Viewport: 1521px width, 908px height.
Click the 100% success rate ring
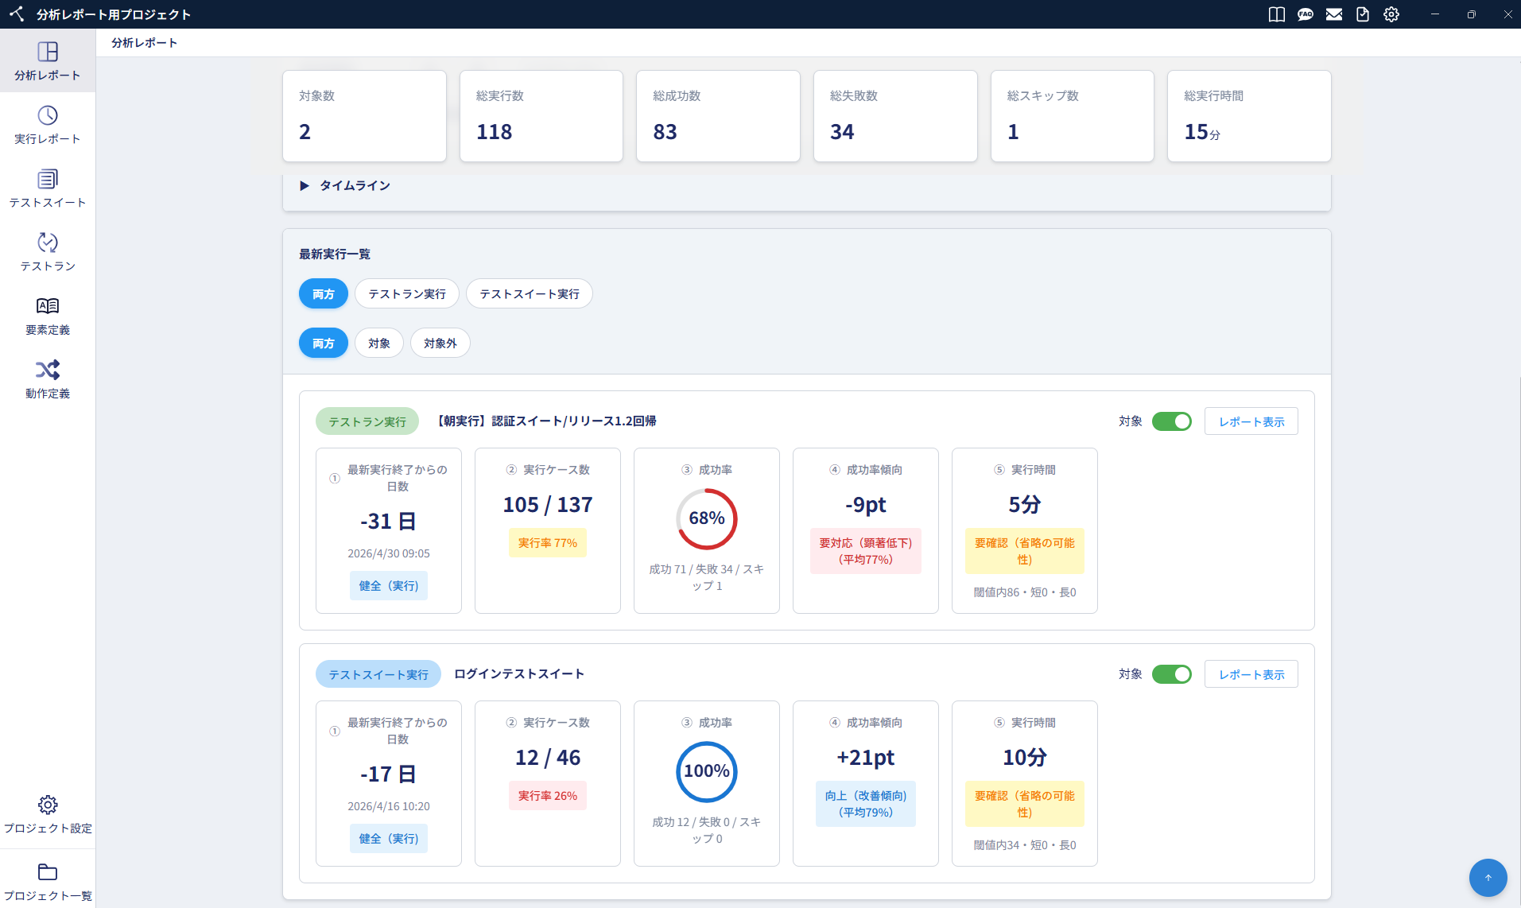[x=707, y=771]
